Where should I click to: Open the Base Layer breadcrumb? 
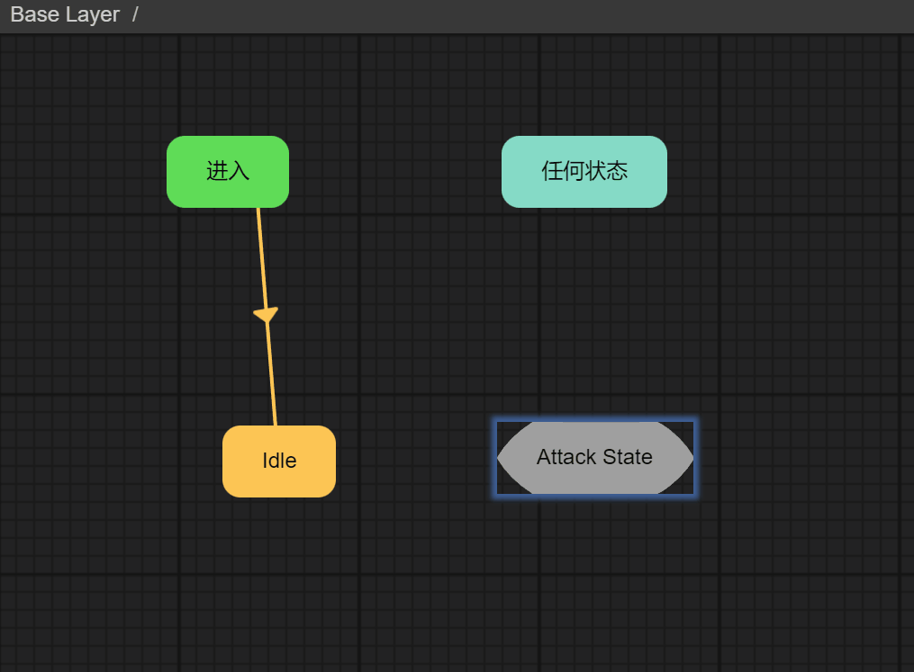[65, 15]
